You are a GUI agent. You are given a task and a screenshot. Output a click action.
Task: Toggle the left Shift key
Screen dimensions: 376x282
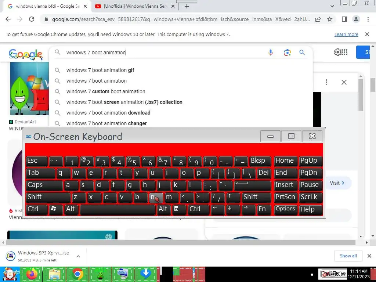click(48, 197)
